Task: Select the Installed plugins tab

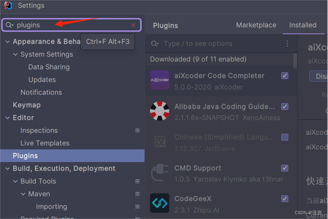Action: click(x=303, y=25)
